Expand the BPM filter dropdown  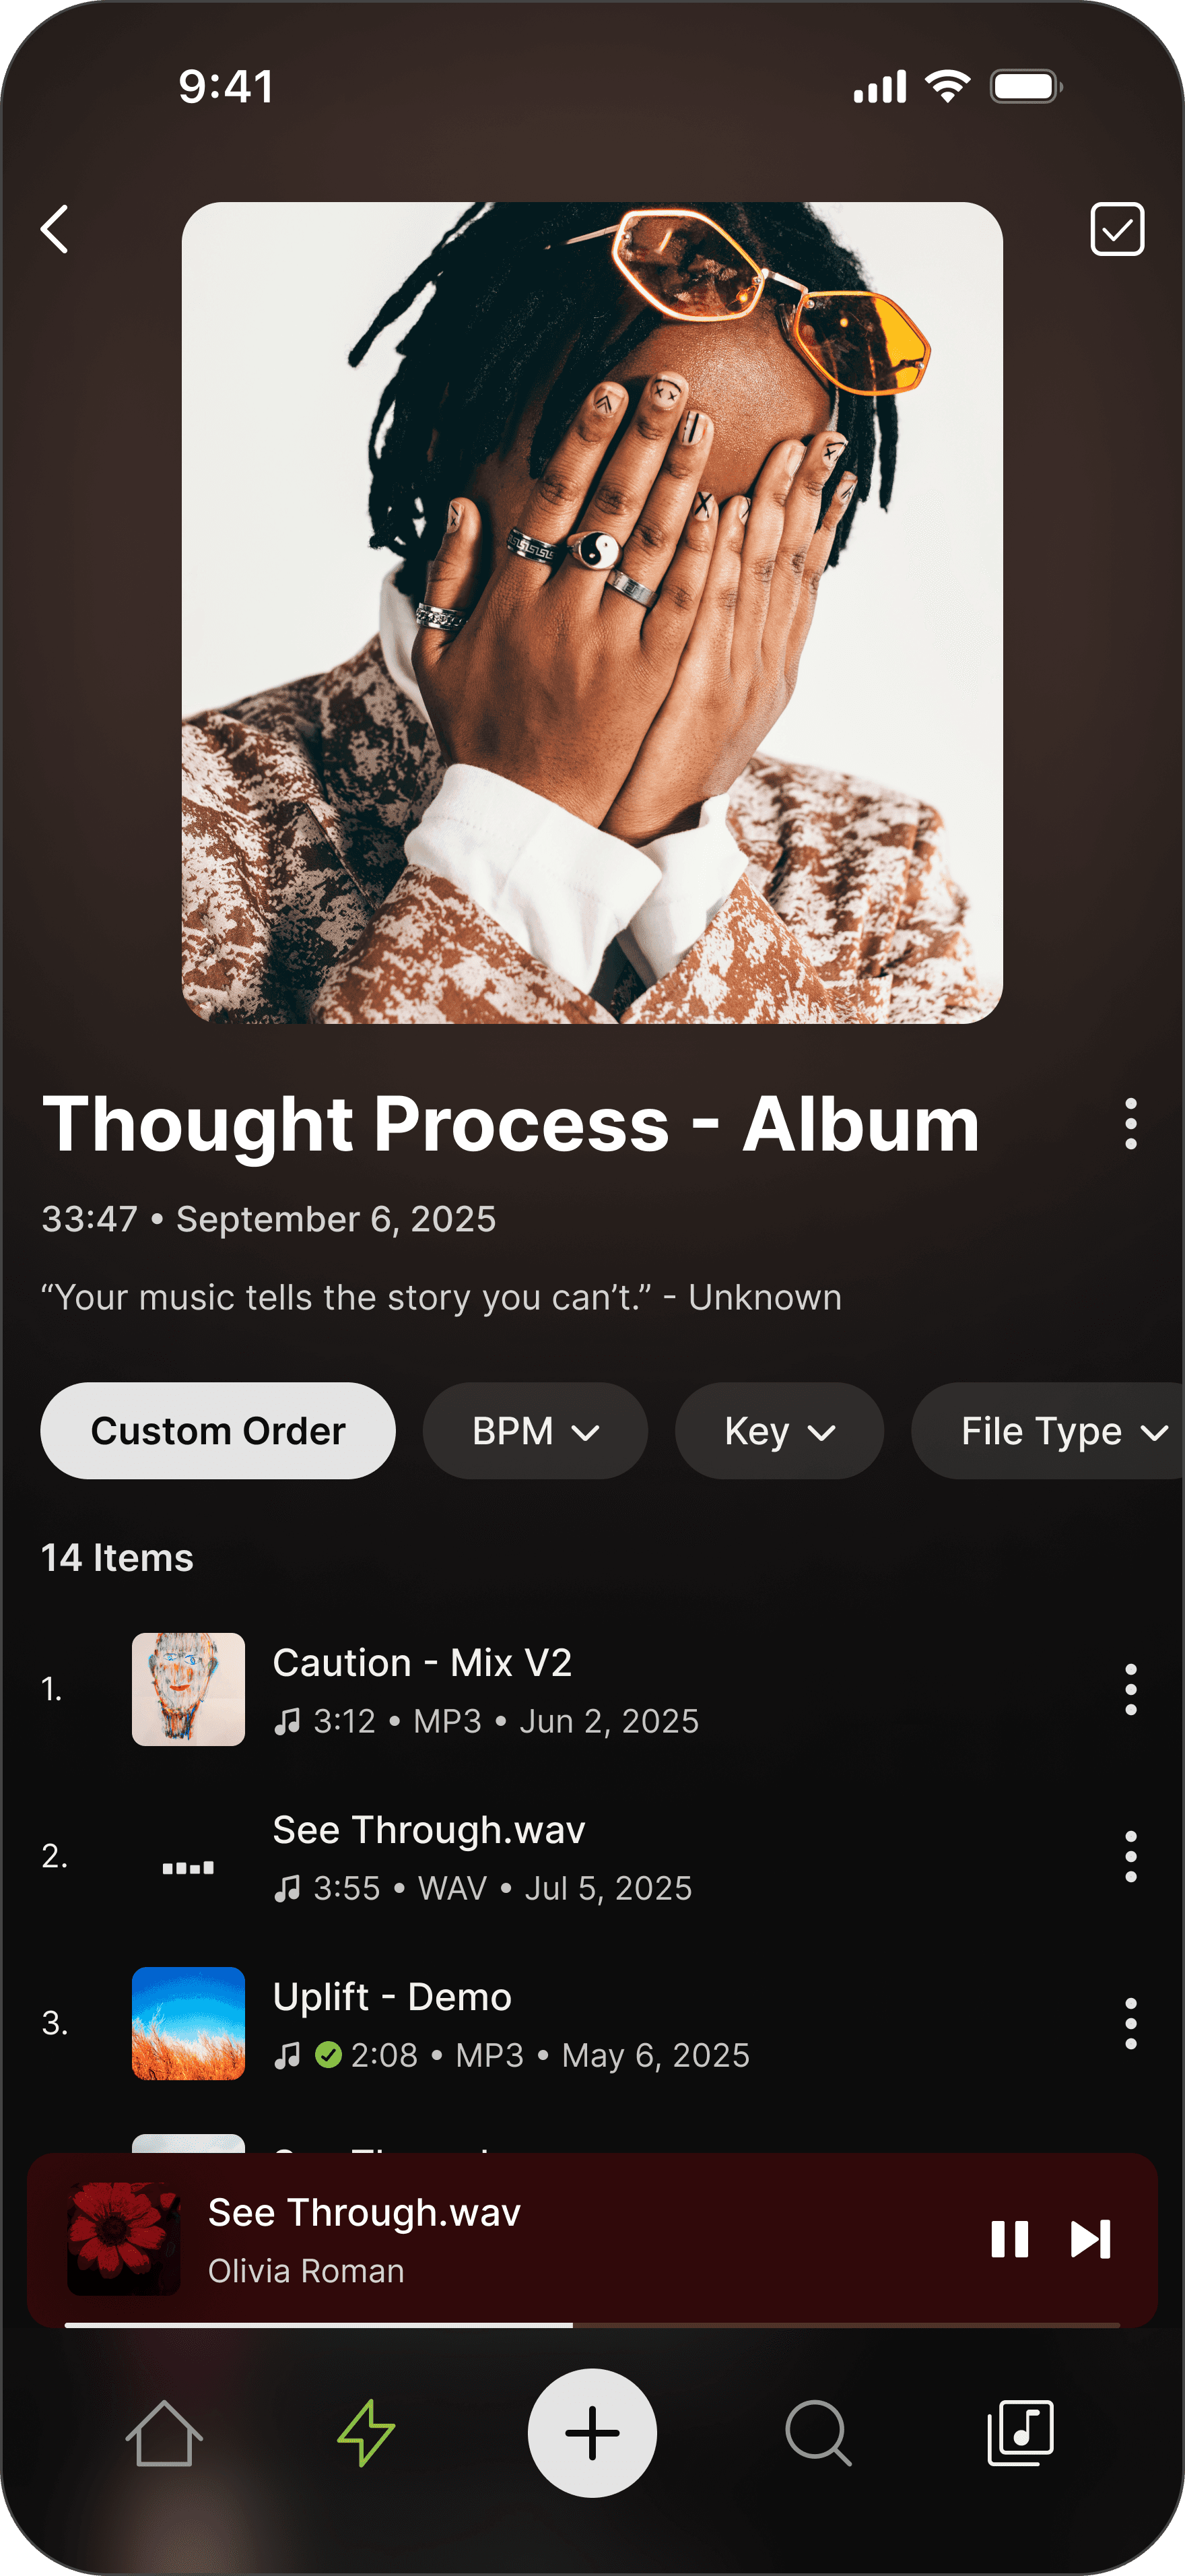point(535,1431)
